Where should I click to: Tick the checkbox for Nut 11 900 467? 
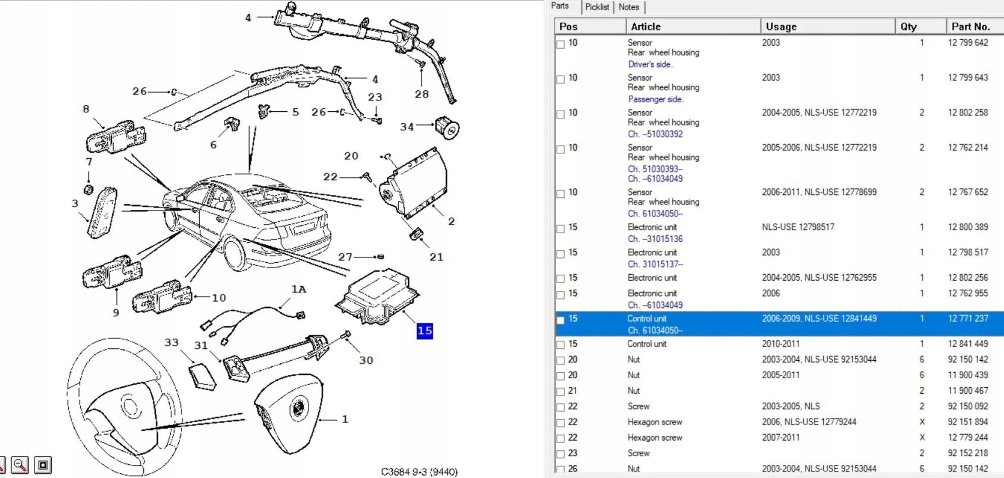(x=561, y=392)
